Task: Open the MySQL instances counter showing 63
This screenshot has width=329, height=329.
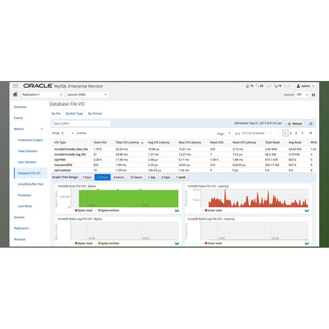Action: pyautogui.click(x=259, y=86)
